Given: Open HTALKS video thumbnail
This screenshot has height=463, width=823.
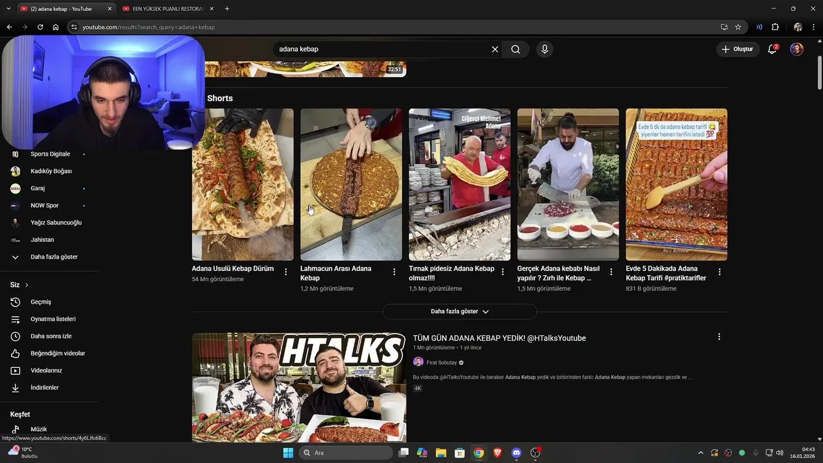Looking at the screenshot, I should [299, 388].
